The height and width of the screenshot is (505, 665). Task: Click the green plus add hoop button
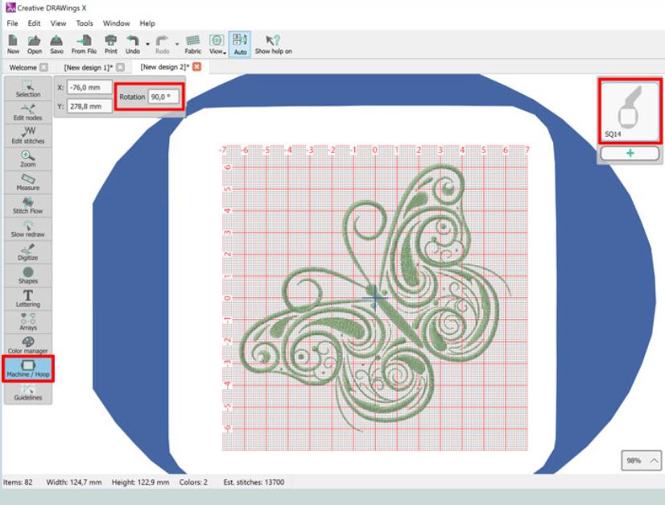(x=630, y=153)
